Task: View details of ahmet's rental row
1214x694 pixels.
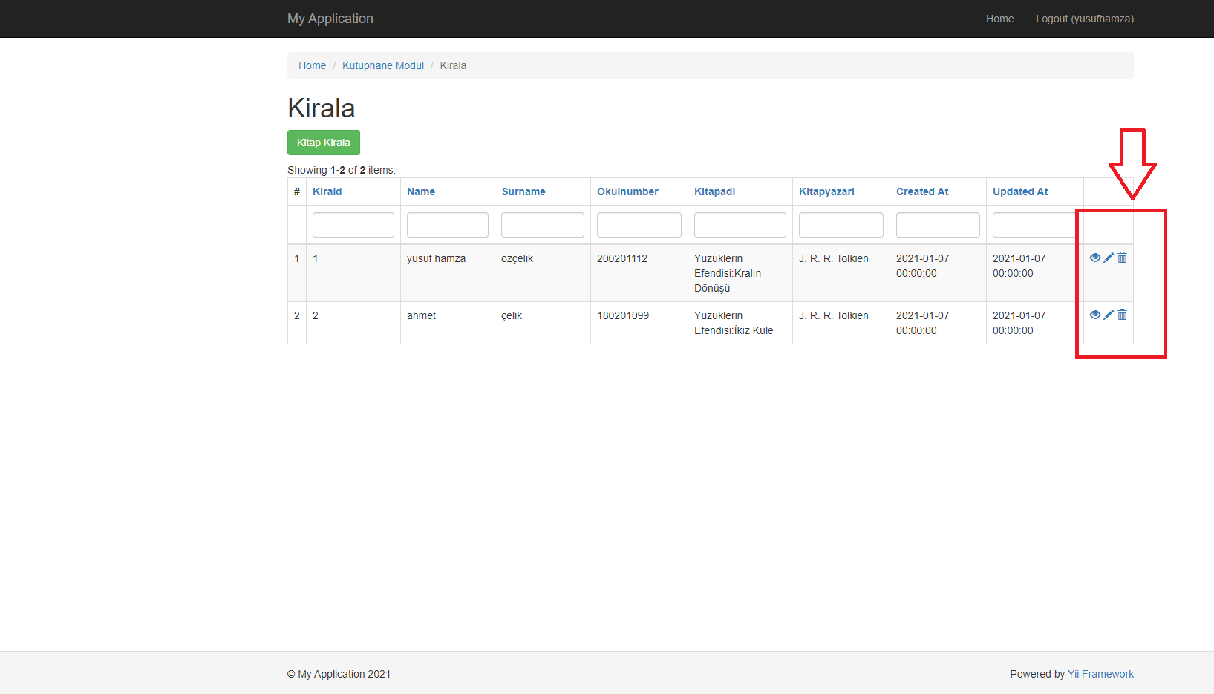Action: (x=1094, y=315)
